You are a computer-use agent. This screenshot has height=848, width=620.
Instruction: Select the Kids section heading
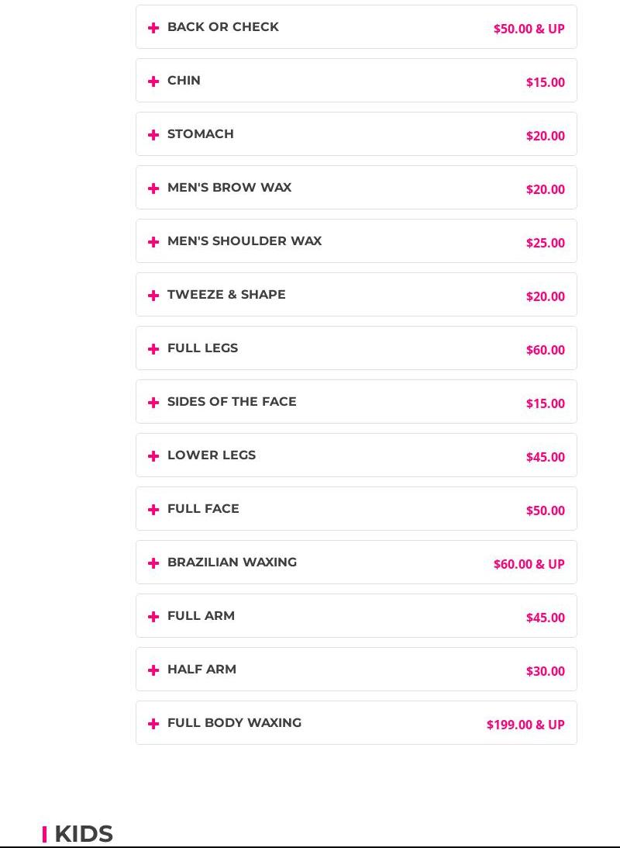click(83, 833)
